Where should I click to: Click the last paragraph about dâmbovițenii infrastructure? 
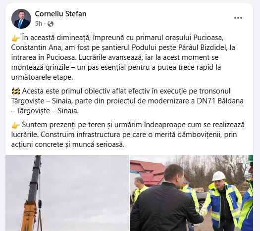click(128, 135)
